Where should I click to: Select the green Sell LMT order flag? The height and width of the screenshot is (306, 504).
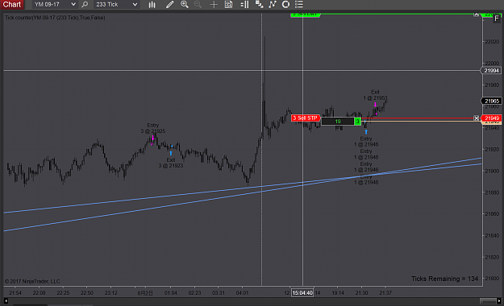(306, 14)
